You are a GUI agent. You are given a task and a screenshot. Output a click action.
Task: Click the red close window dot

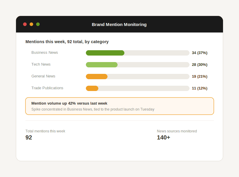pos(25,24)
